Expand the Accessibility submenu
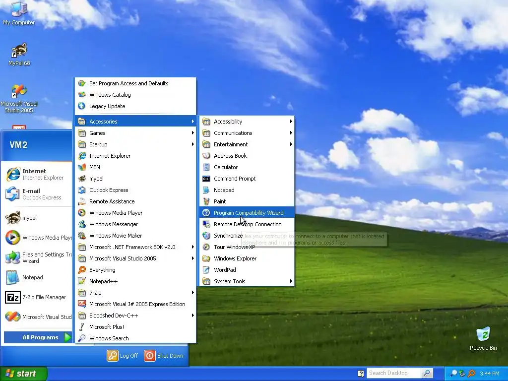508x381 pixels. pyautogui.click(x=247, y=122)
